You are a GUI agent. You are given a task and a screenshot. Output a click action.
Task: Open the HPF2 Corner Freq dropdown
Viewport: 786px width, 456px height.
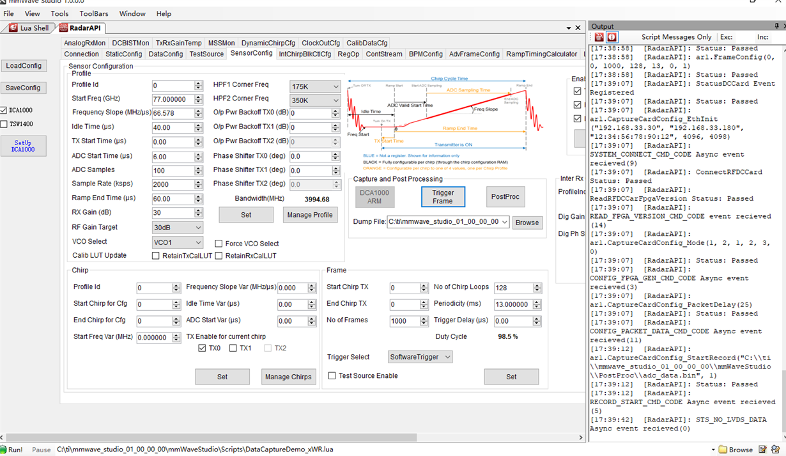pos(315,100)
